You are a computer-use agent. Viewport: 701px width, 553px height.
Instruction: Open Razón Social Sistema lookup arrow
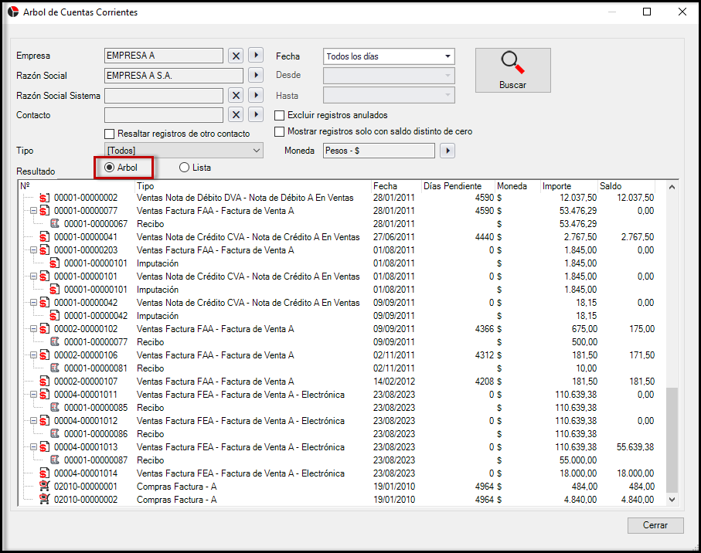(x=256, y=95)
